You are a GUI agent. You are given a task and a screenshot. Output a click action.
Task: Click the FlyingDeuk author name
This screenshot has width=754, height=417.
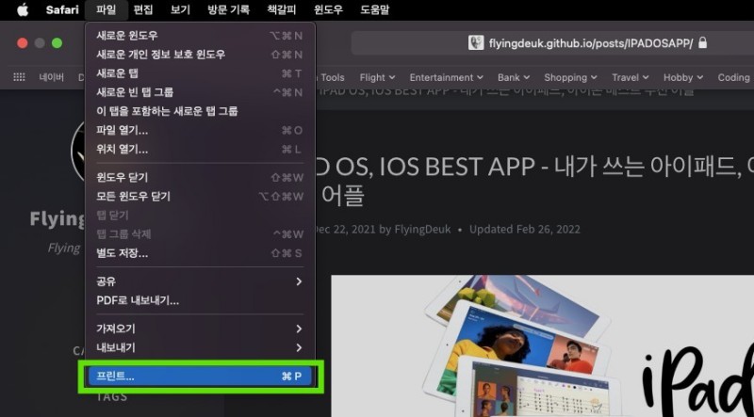coord(422,229)
